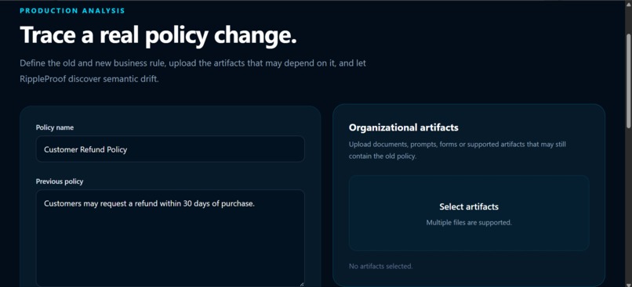Click the 'Trace a real policy change.' heading
The image size is (632, 287).
pos(158,35)
